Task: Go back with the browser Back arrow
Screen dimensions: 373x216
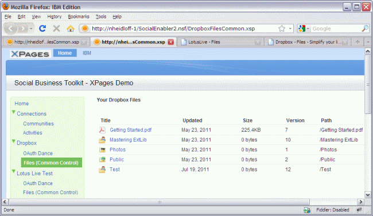Action: [x=10, y=29]
